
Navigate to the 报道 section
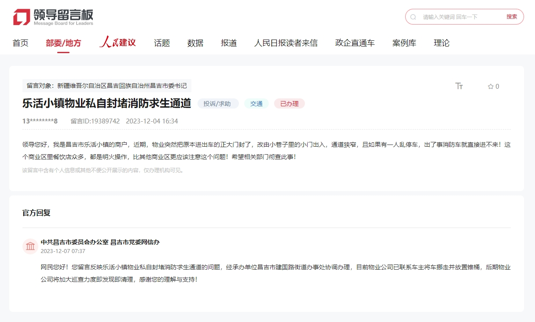(229, 43)
